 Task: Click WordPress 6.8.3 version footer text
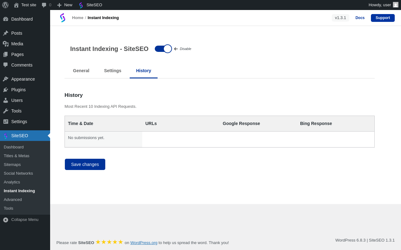click(350, 240)
